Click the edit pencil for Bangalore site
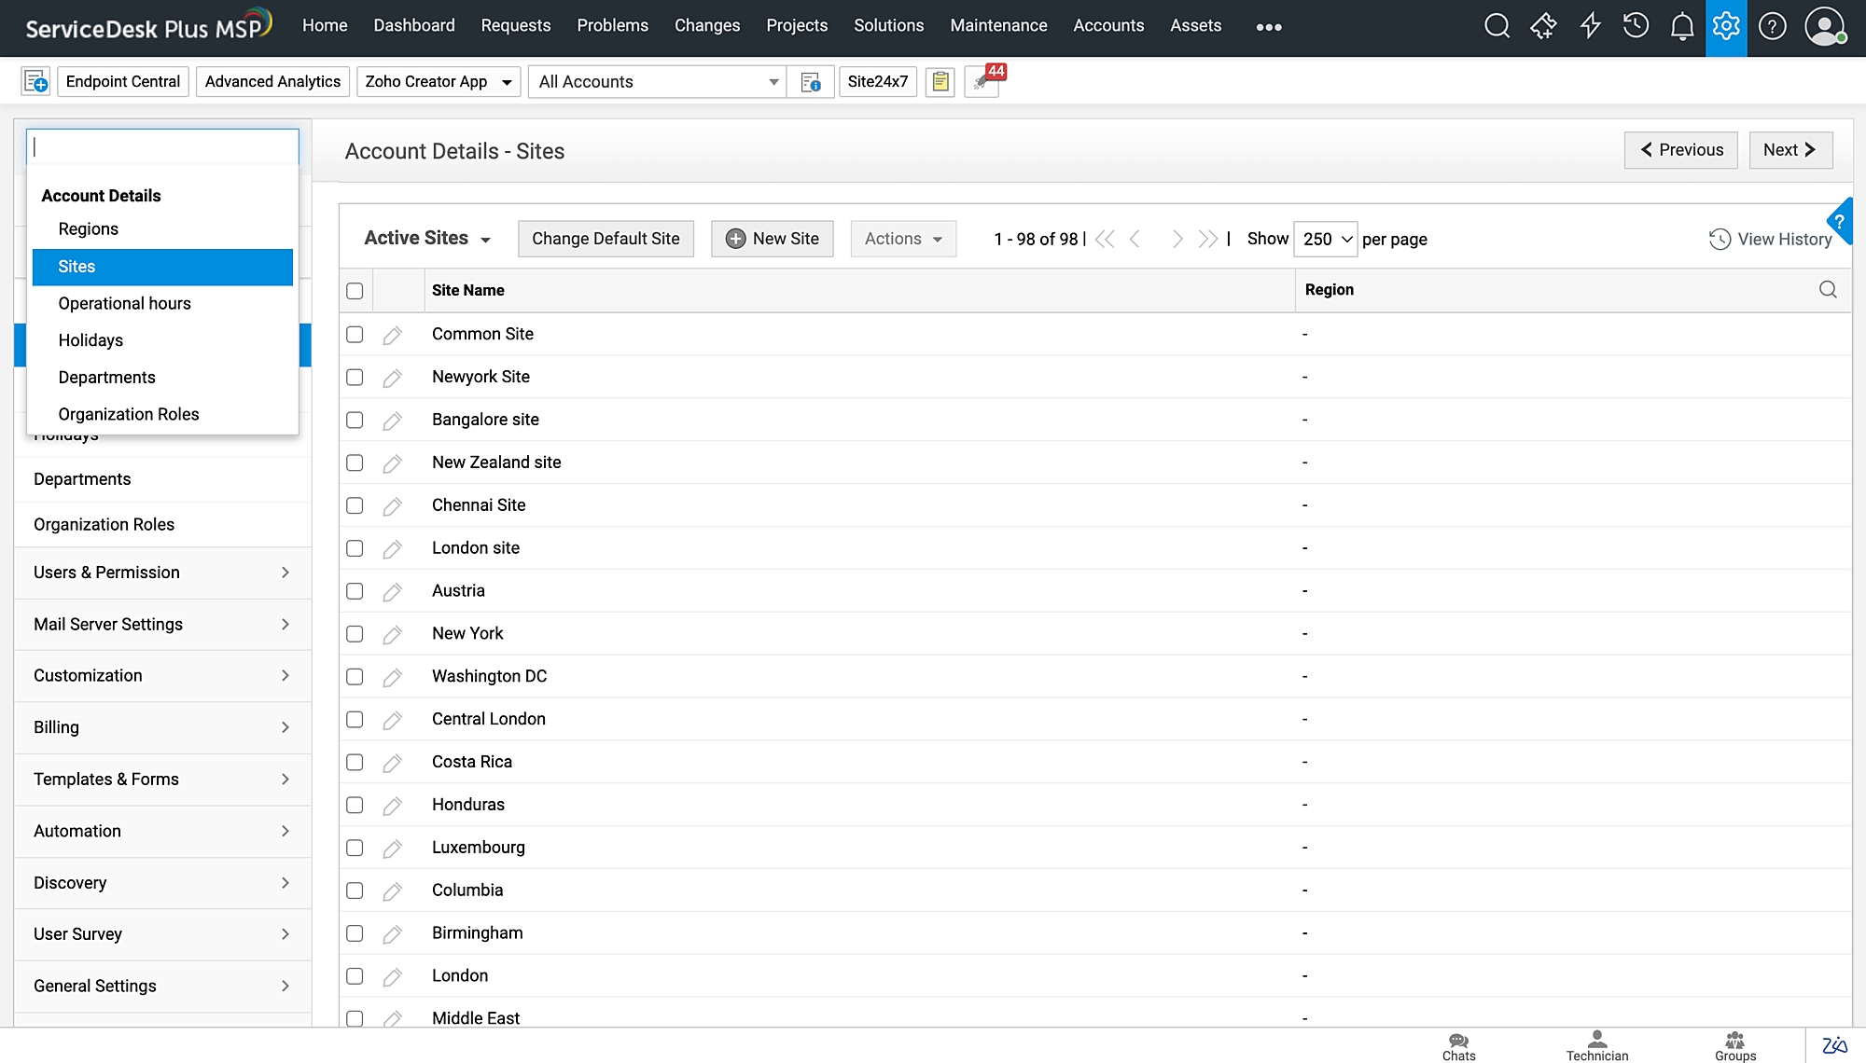This screenshot has width=1866, height=1063. coord(392,421)
